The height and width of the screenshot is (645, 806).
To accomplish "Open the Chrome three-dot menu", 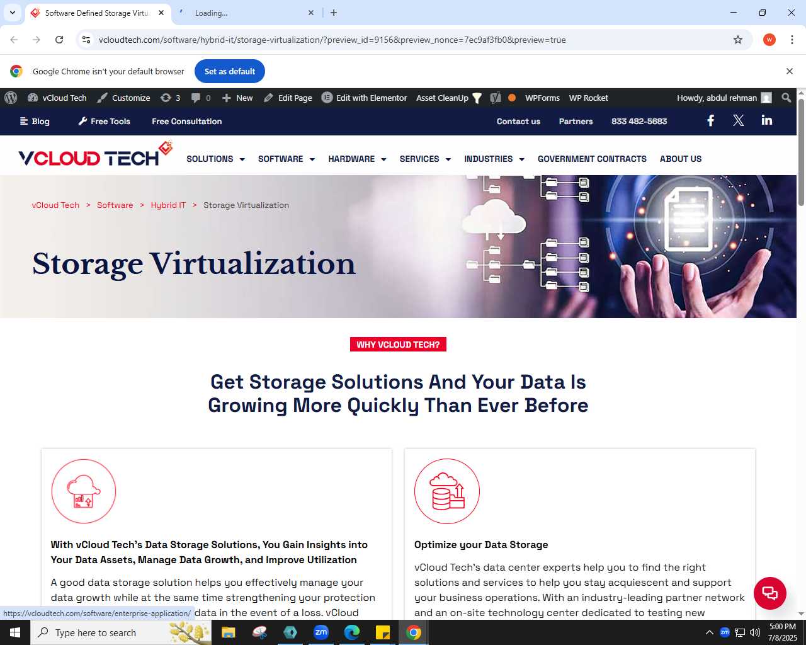I will (792, 40).
